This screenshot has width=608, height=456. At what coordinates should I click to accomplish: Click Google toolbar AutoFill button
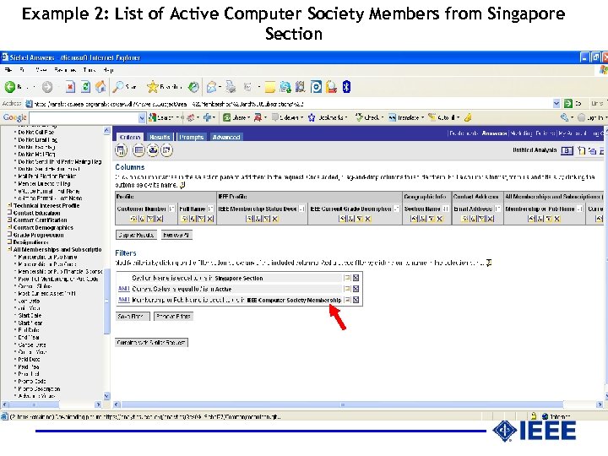coord(443,117)
